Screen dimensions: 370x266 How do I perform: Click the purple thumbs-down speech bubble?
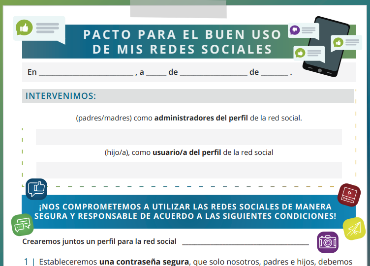304,31
